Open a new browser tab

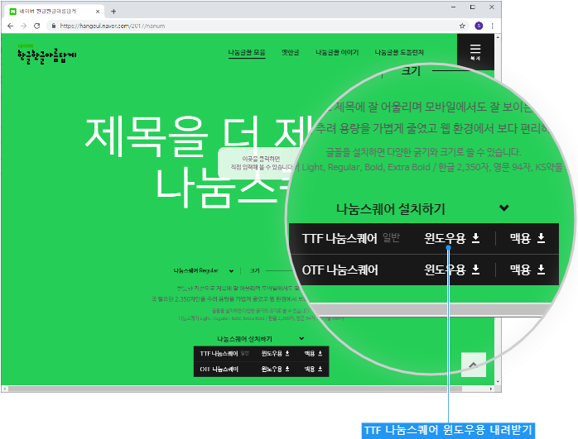click(113, 12)
